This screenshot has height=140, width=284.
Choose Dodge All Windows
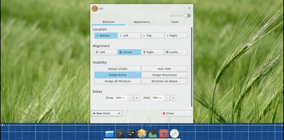(x=118, y=81)
